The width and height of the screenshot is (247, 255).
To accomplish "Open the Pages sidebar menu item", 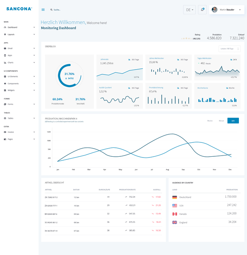I will (x=19, y=139).
